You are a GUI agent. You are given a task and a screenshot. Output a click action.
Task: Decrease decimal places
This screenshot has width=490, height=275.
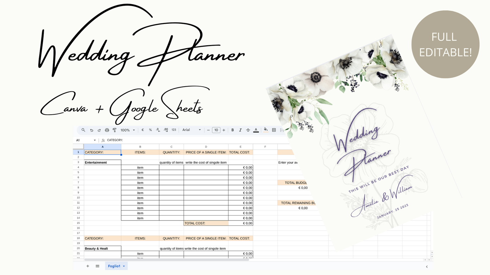pos(158,130)
